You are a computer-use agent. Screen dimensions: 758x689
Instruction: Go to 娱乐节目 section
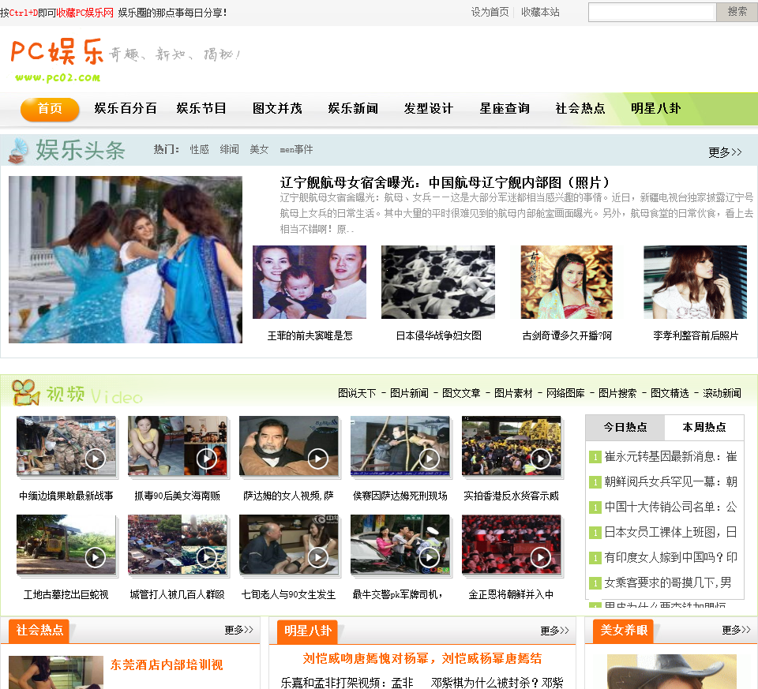pyautogui.click(x=201, y=108)
